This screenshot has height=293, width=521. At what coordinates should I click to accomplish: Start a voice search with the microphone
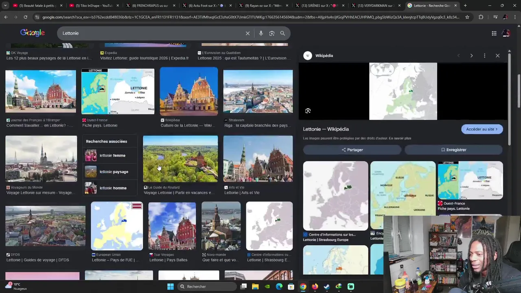coord(261,33)
